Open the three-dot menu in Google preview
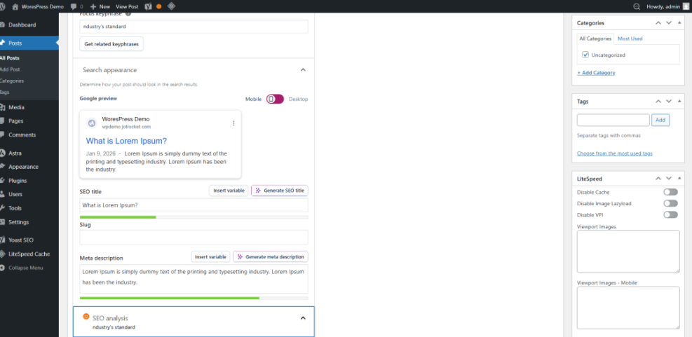The image size is (692, 337). (233, 123)
